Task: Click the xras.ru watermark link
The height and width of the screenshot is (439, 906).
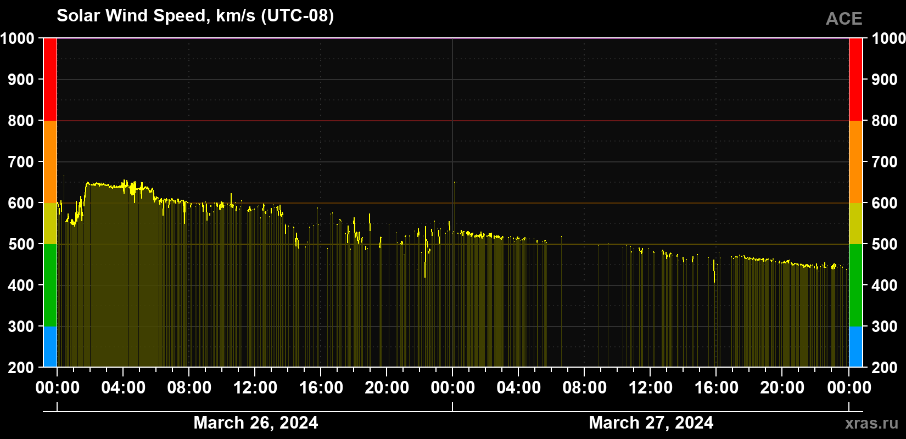Action: click(x=872, y=423)
